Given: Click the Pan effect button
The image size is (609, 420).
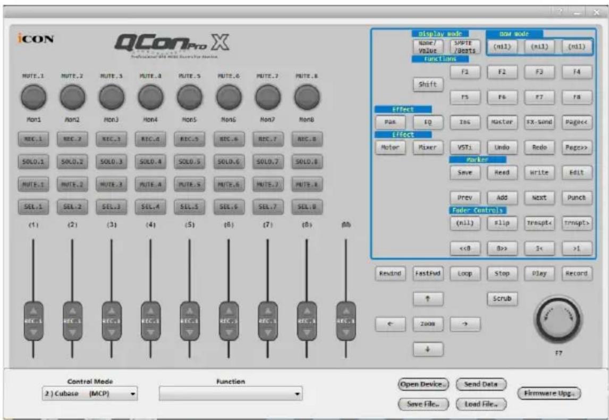Looking at the screenshot, I should 391,122.
